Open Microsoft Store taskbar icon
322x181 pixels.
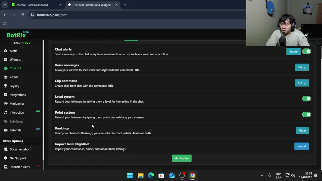[161, 175]
